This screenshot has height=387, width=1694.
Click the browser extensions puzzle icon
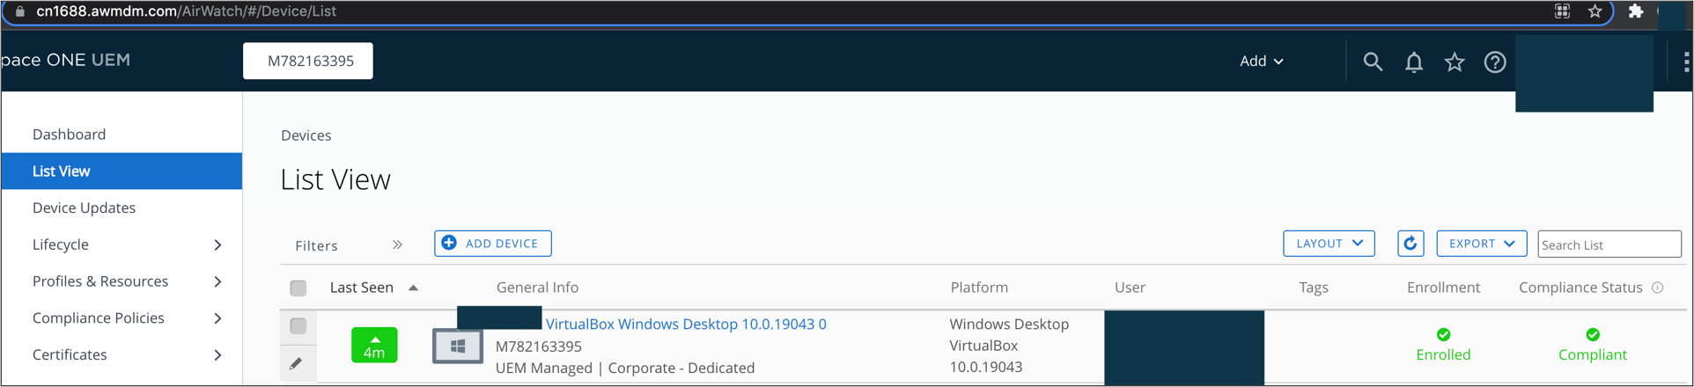(x=1636, y=11)
